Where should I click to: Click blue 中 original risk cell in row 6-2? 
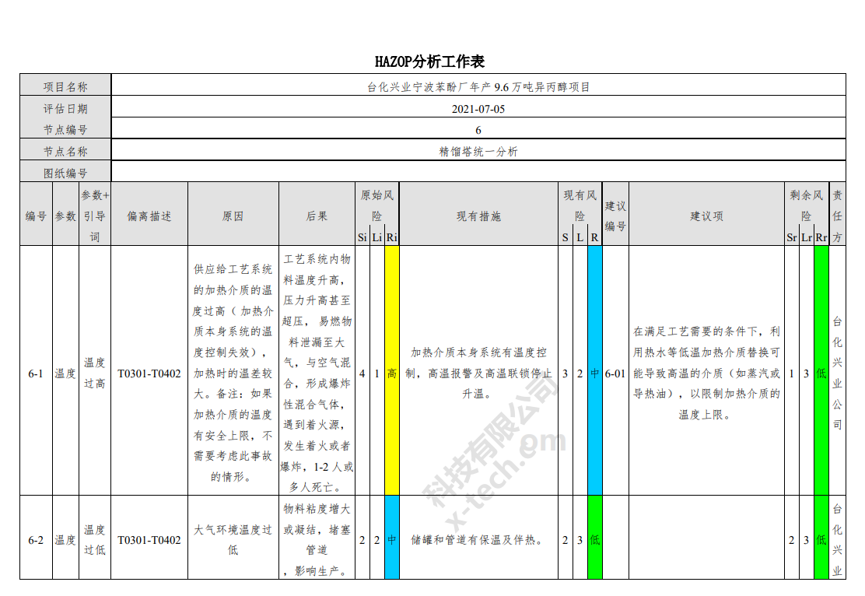pyautogui.click(x=392, y=538)
